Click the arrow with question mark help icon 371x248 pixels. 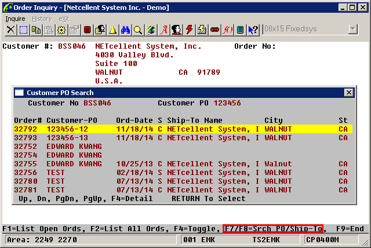click(x=253, y=30)
